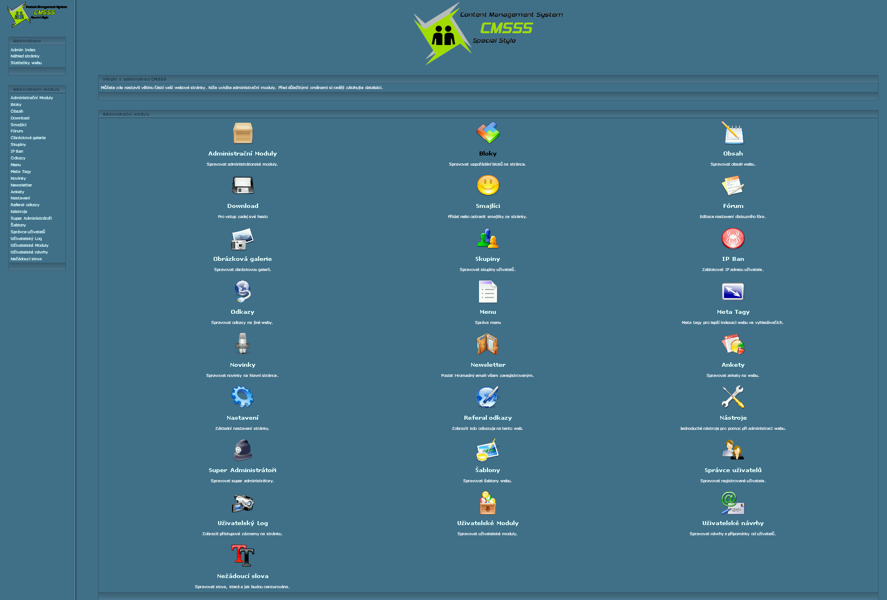This screenshot has width=887, height=600.
Task: Open the Odkazy globe icon
Action: [x=243, y=291]
